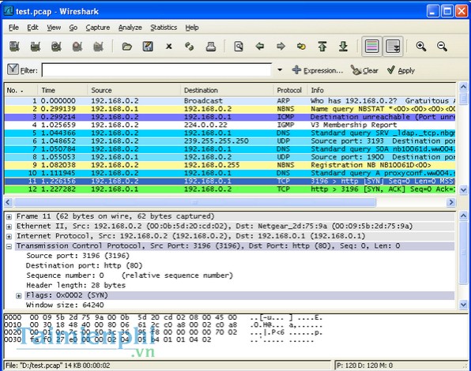
Task: Restart the running capture icon
Action: (x=98, y=47)
